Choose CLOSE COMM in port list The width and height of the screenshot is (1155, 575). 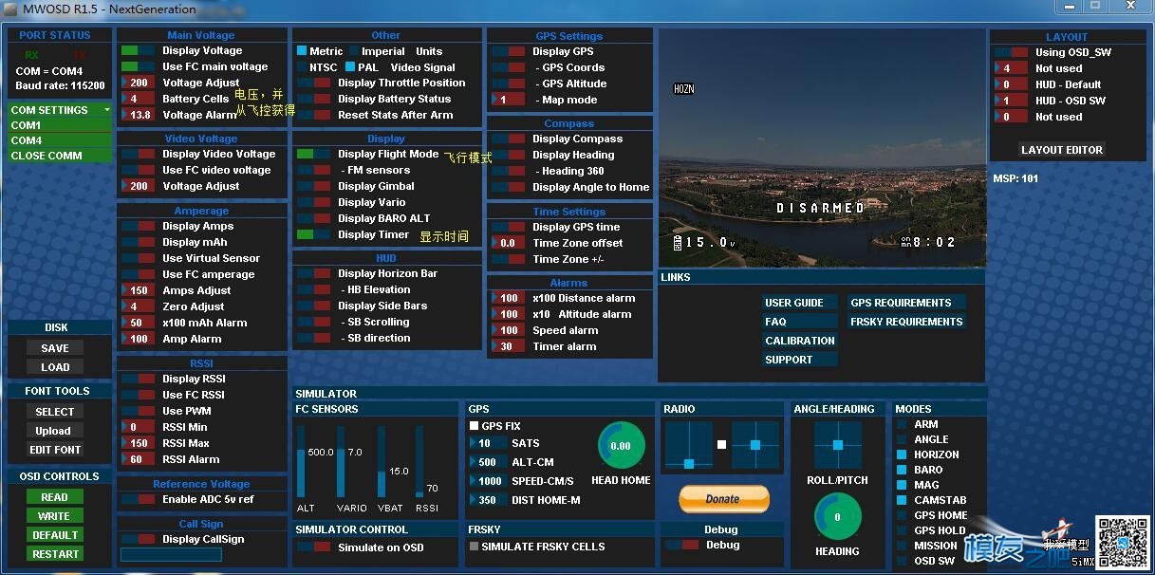pos(60,156)
